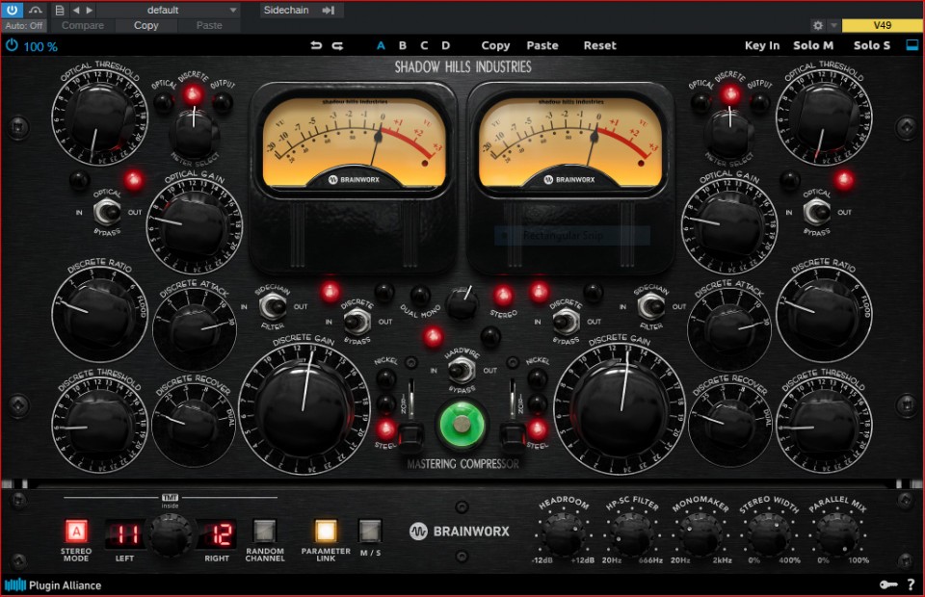Click the redo arrow icon
The width and height of the screenshot is (925, 597).
(337, 45)
